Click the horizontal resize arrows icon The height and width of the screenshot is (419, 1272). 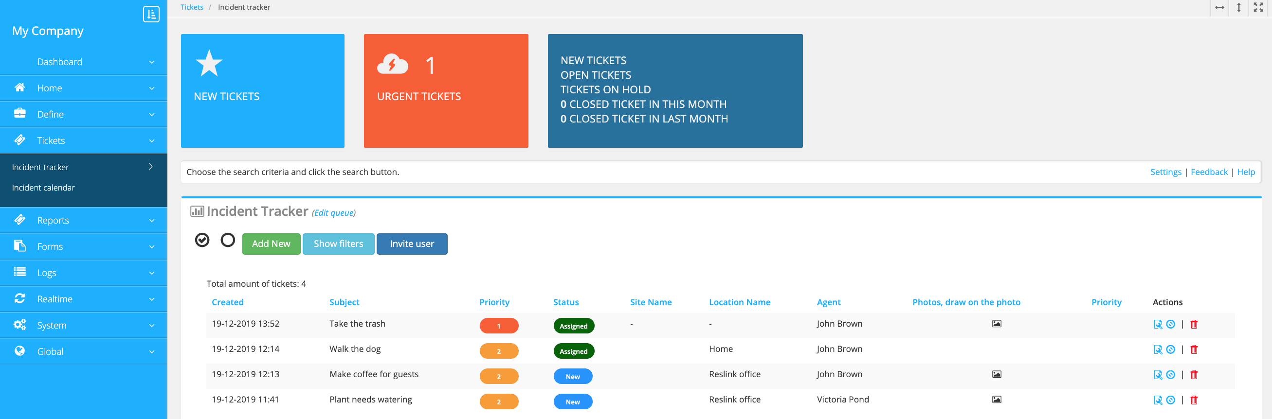[1219, 7]
